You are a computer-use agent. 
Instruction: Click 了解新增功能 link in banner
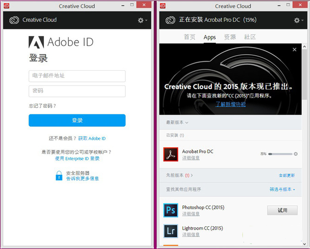pos(230,104)
